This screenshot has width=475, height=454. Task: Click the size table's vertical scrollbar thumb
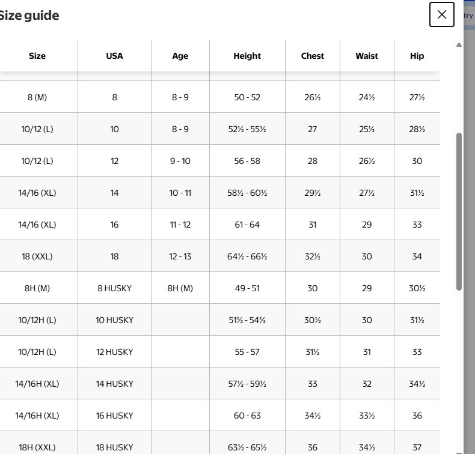(x=459, y=210)
